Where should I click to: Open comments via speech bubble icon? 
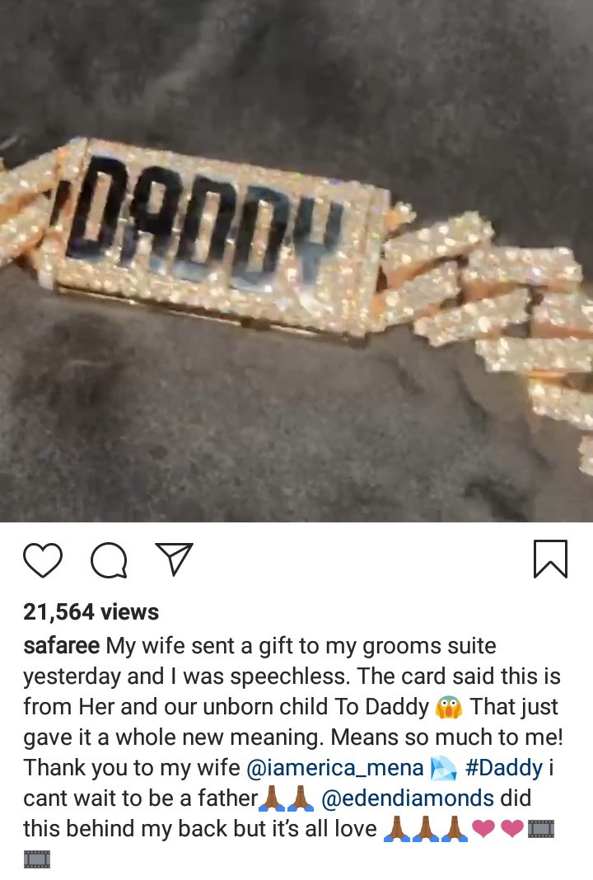click(109, 560)
